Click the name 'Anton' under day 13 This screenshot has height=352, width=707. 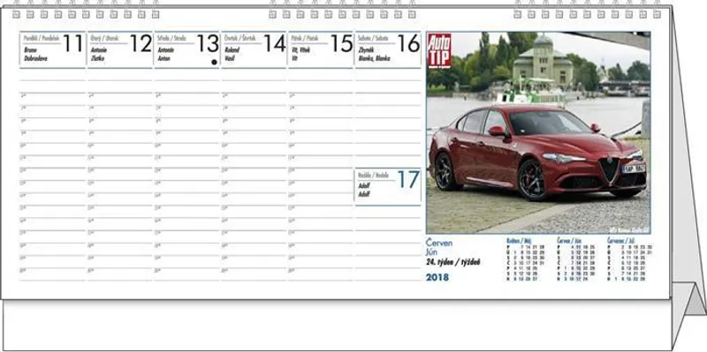point(164,58)
